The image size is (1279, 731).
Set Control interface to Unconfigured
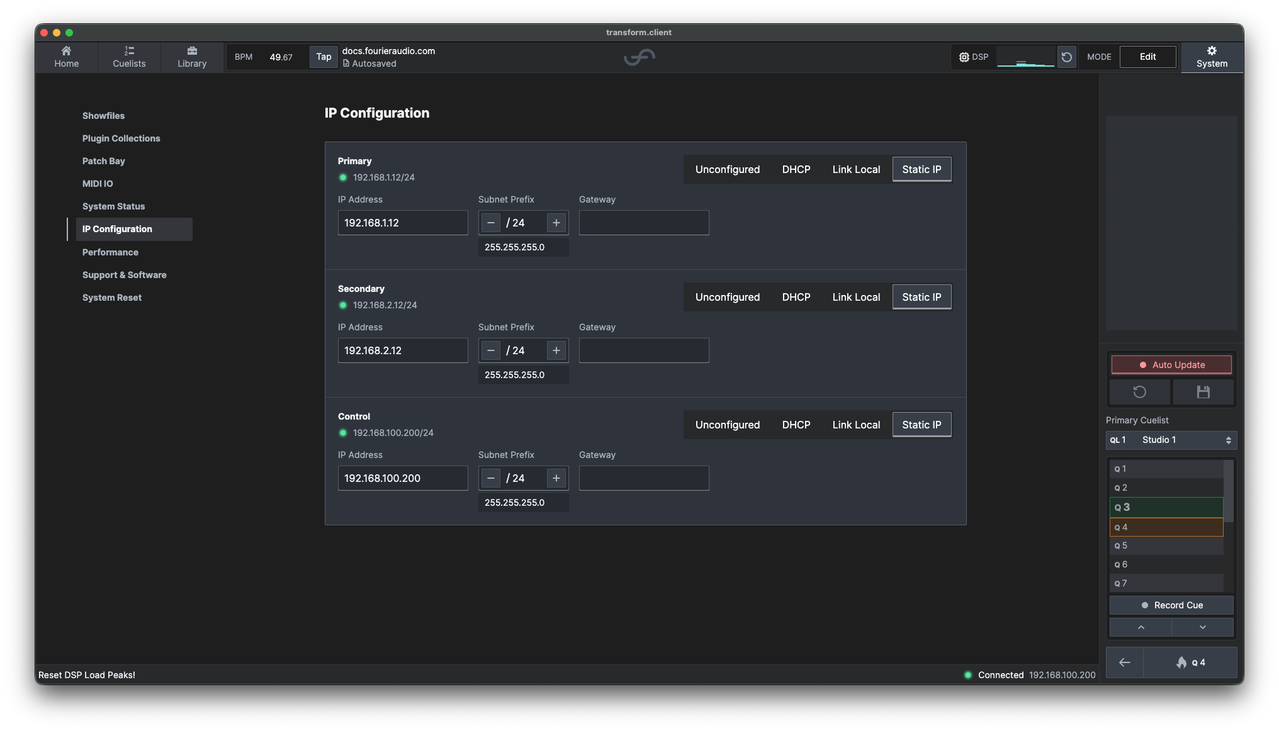tap(728, 425)
